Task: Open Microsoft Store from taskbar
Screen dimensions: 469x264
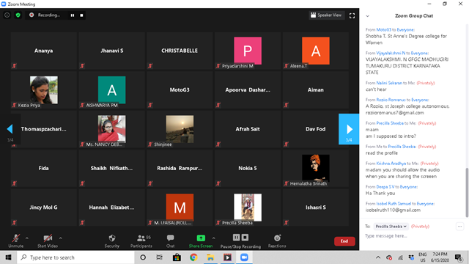Action: (177, 257)
